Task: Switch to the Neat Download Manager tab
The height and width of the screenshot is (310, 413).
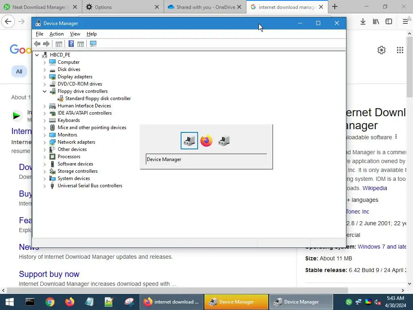Action: [41, 7]
